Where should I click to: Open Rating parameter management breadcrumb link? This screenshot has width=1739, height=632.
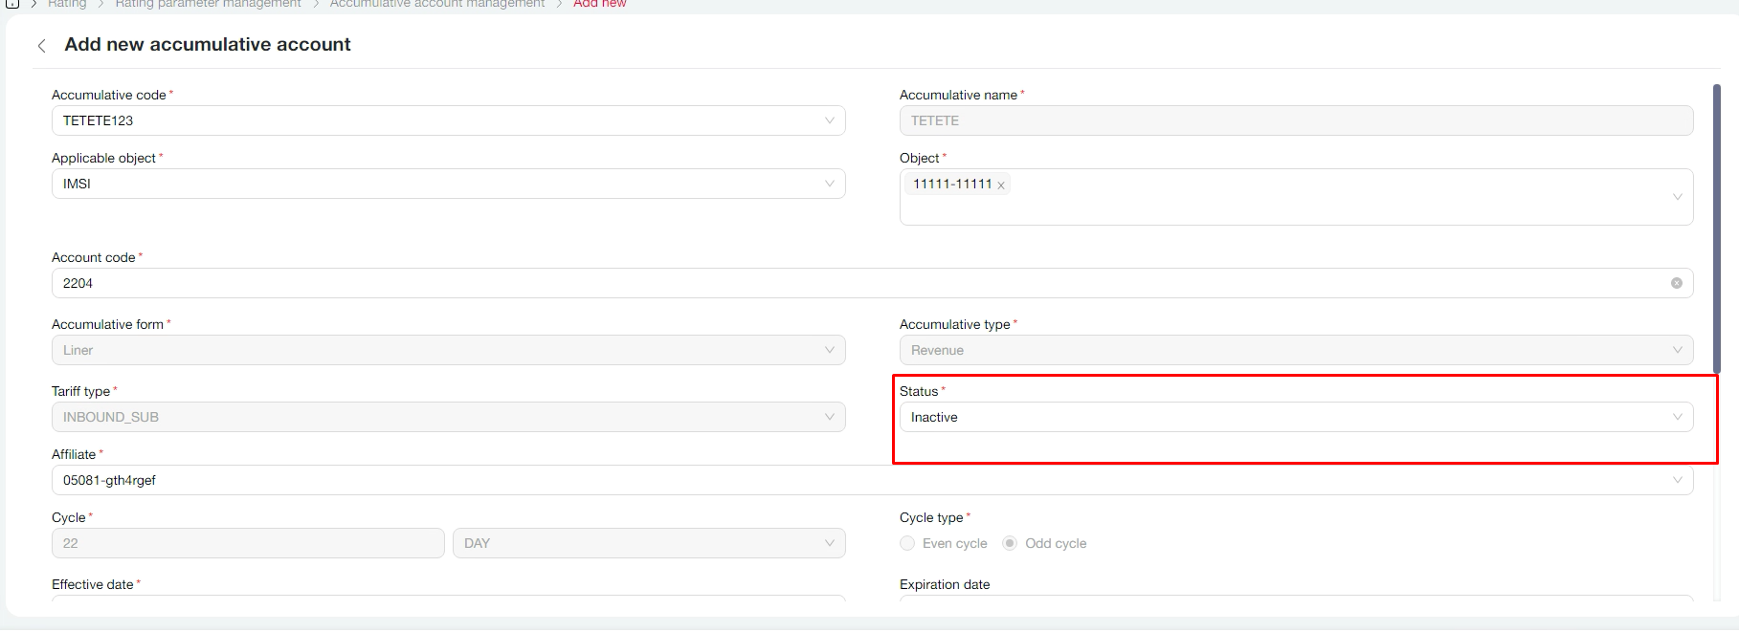[208, 4]
